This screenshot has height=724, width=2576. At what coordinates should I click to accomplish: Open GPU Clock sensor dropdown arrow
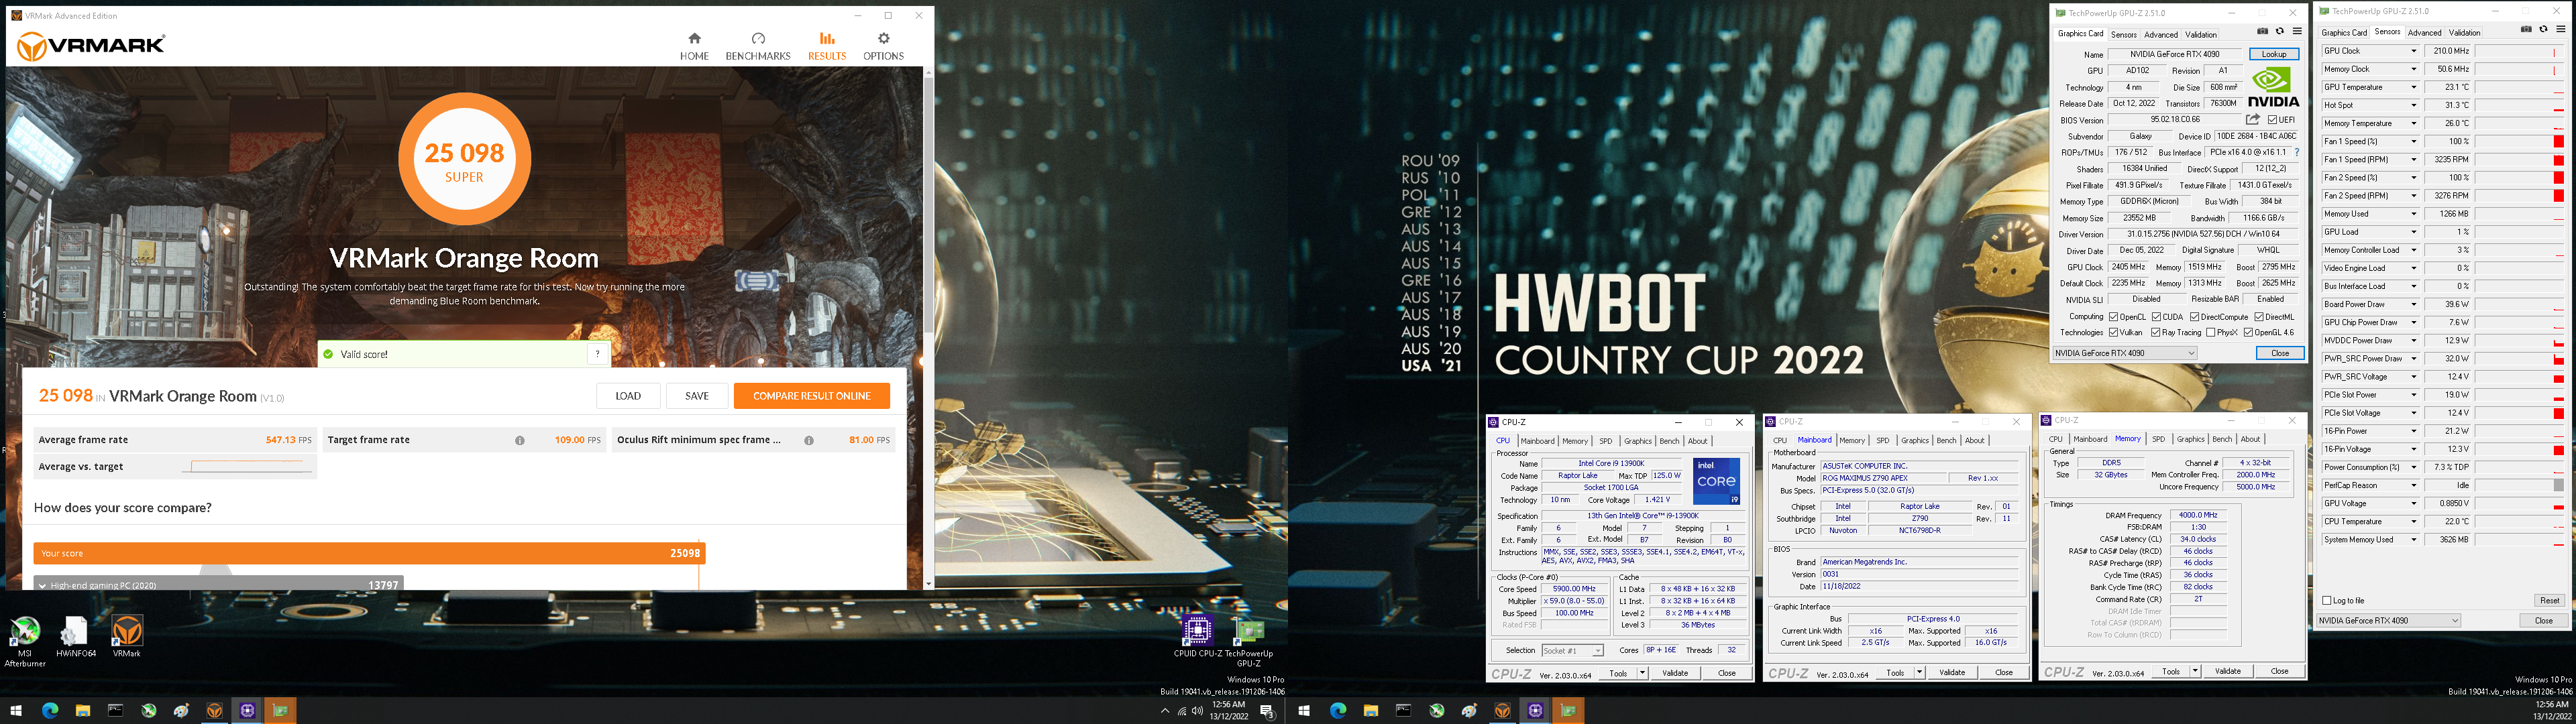click(2414, 51)
